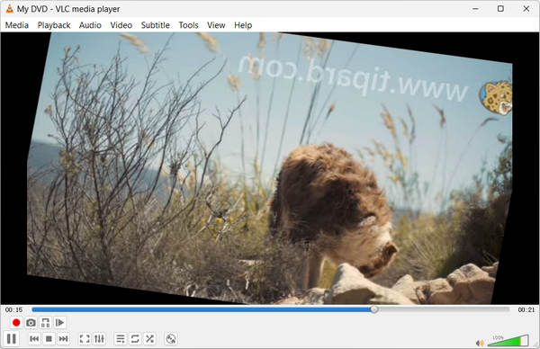The width and height of the screenshot is (540, 349).
Task: Stop playback
Action: point(49,339)
